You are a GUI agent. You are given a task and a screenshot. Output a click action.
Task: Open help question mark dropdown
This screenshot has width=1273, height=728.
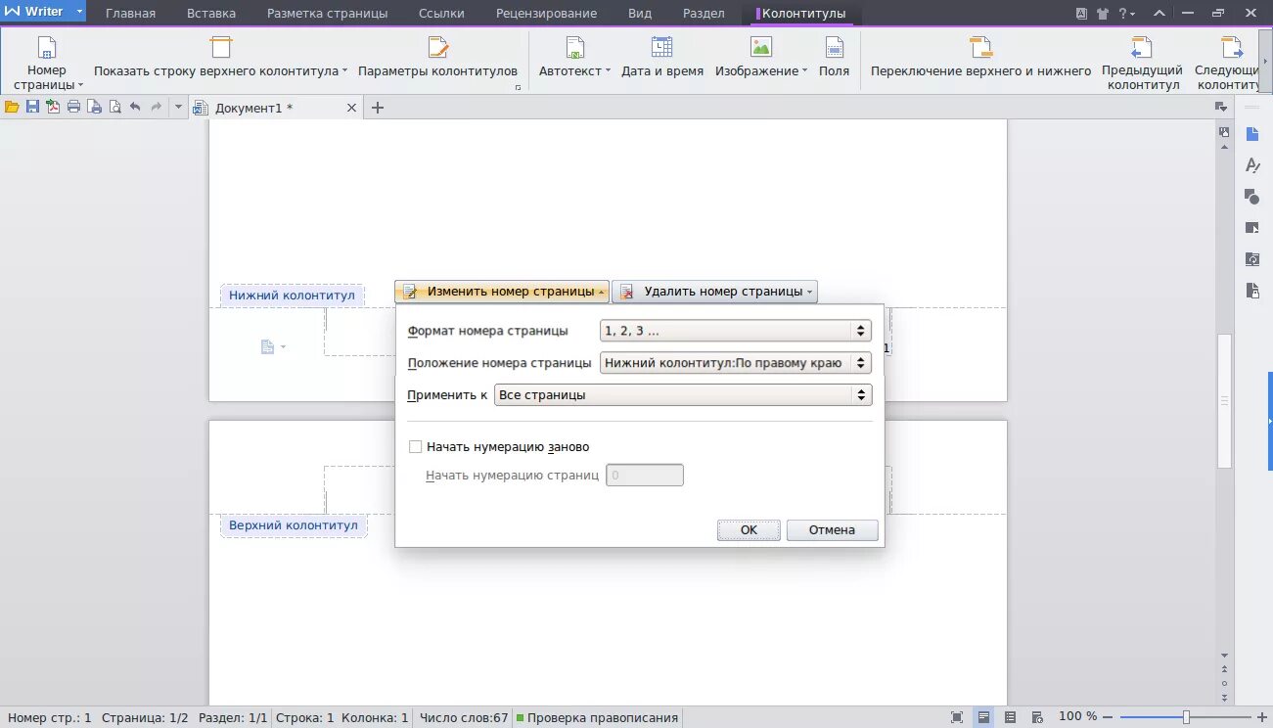coord(1126,14)
